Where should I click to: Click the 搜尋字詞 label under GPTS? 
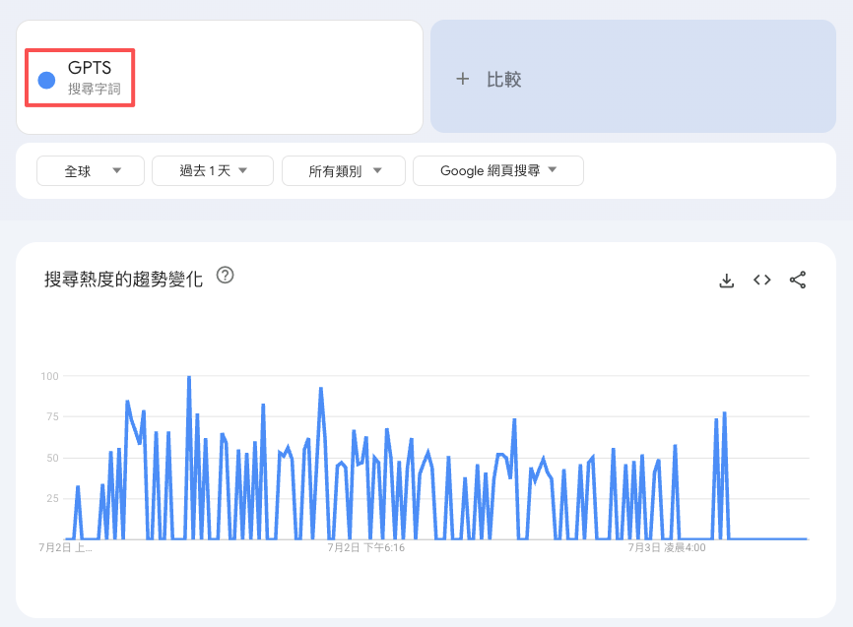point(95,89)
